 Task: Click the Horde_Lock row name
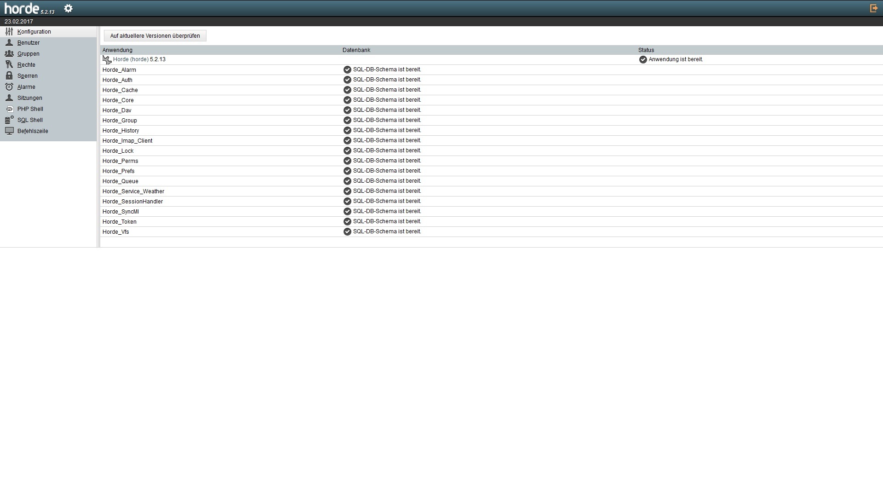[118, 151]
